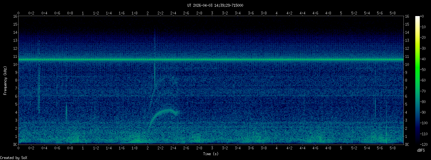
Task: Click the 3 second tick on the bottom time axis
Action: tap(212, 148)
